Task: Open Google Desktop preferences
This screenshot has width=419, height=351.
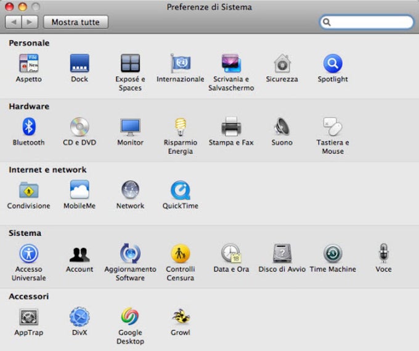Action: pyautogui.click(x=130, y=317)
